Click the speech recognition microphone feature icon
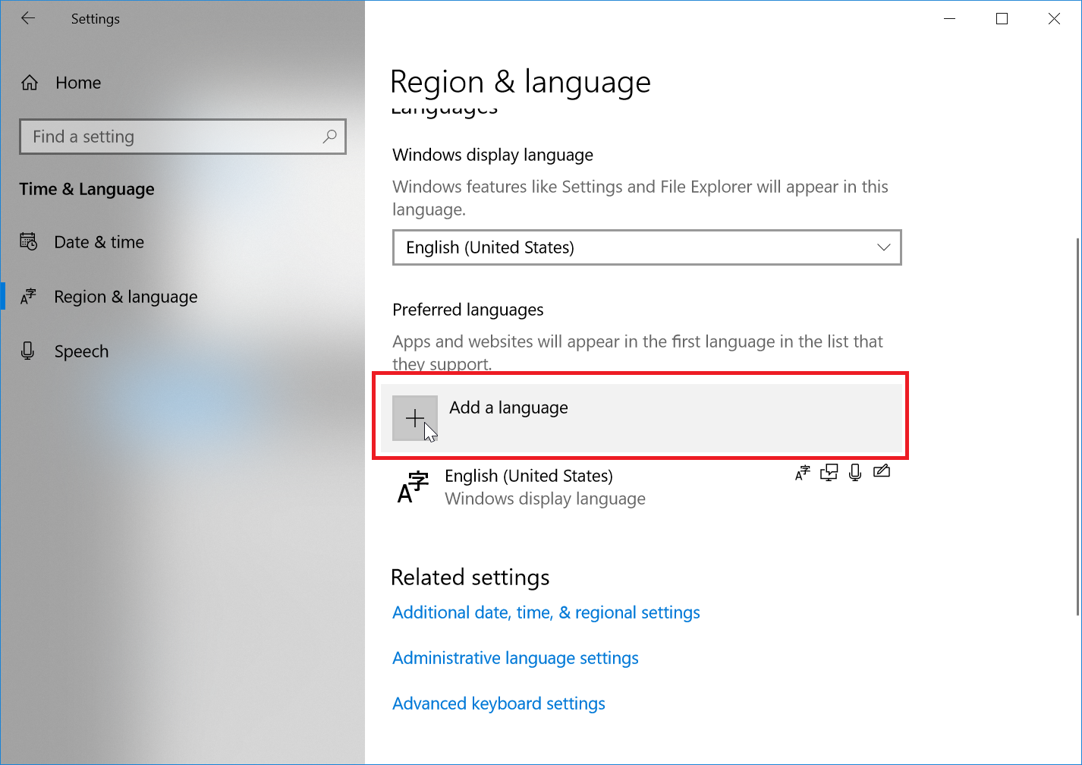 coord(855,473)
